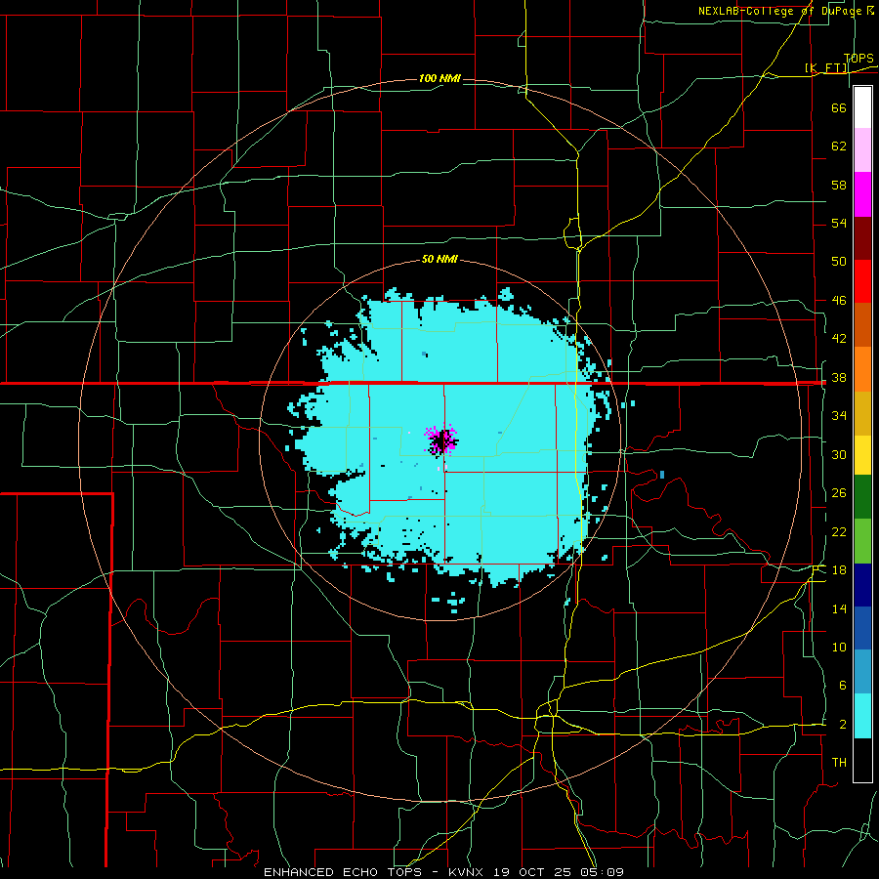Image resolution: width=879 pixels, height=879 pixels.
Task: Select the '38' legend value
Action: click(x=839, y=378)
